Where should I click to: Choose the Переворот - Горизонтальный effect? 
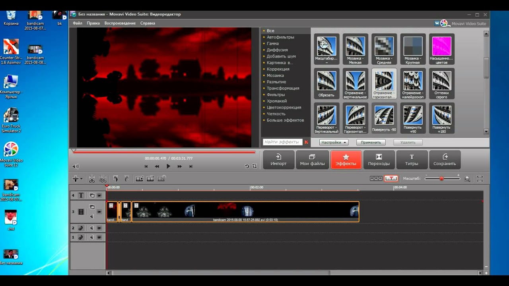coord(355,118)
